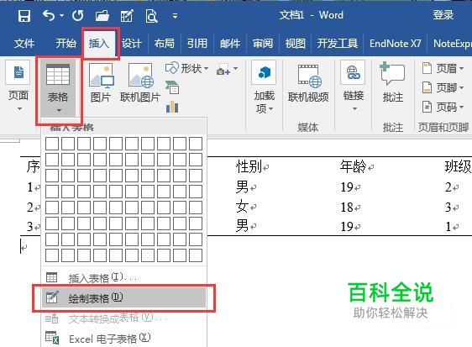Insert online pictures with 联机图片

(140, 83)
